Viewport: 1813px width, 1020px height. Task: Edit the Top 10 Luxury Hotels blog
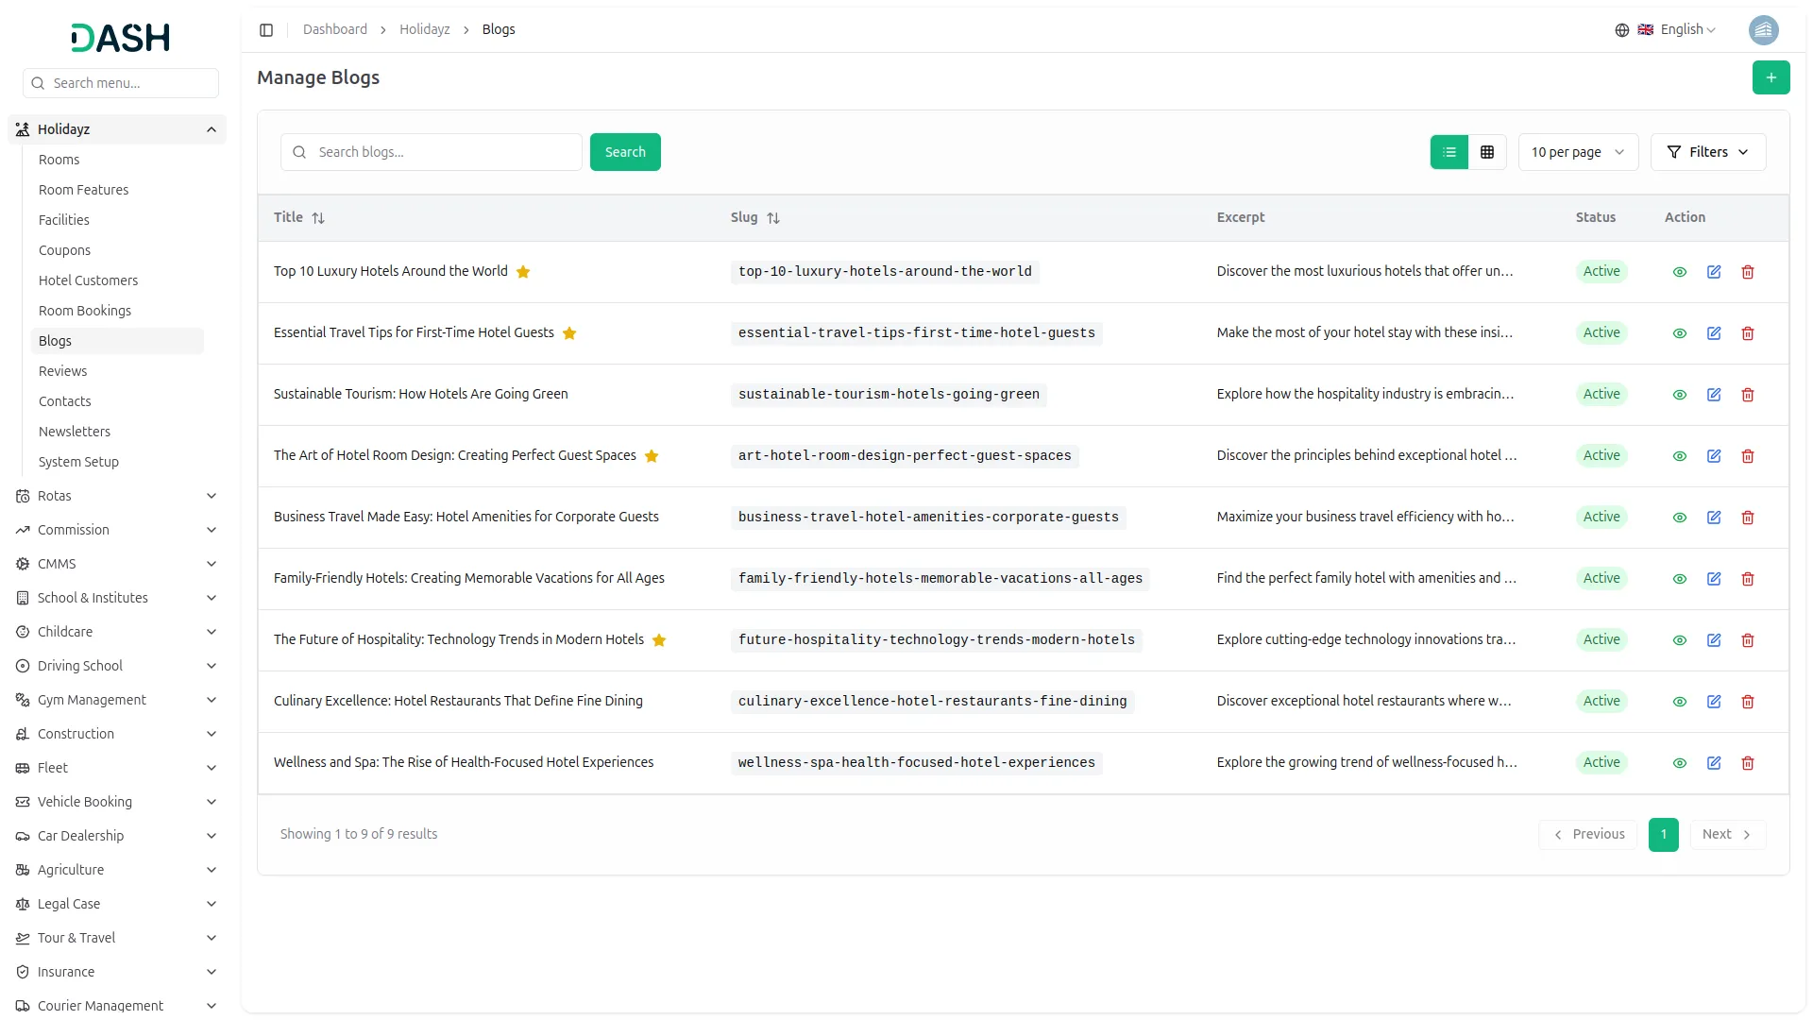click(x=1713, y=272)
